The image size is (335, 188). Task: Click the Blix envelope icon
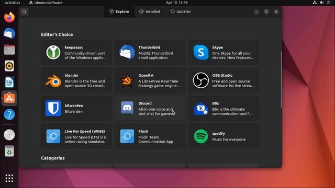(201, 109)
